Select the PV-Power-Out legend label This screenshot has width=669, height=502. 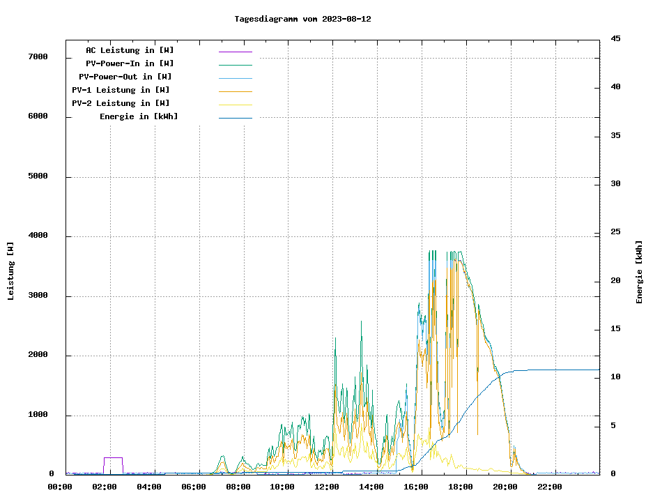pos(126,77)
